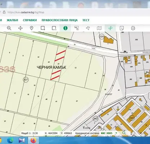Image resolution: width=150 pixels, height=144 pixels.
Task: Click the browser address bar URL
Action: [26, 12]
